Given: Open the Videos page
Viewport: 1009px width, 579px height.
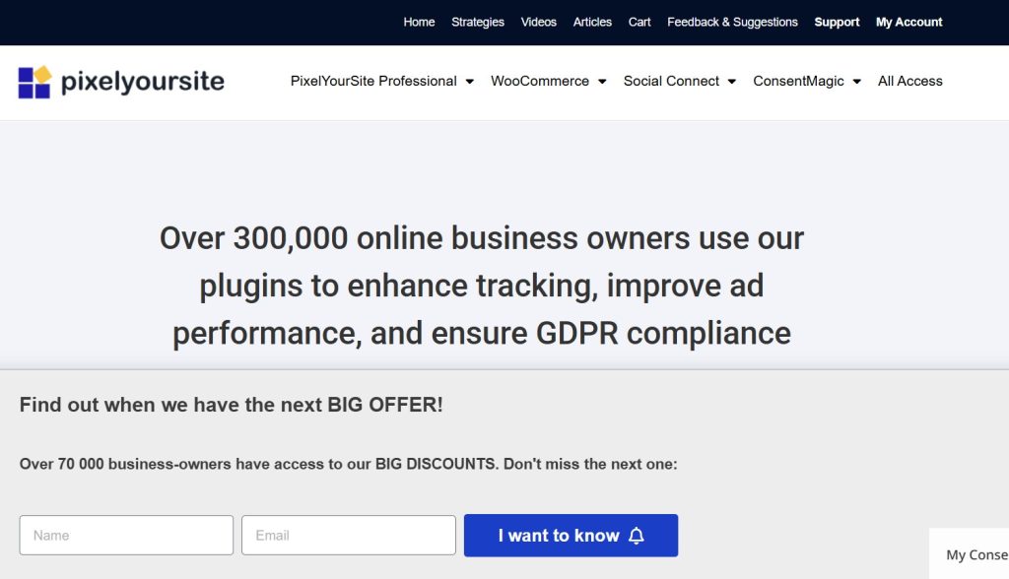Looking at the screenshot, I should pos(538,22).
